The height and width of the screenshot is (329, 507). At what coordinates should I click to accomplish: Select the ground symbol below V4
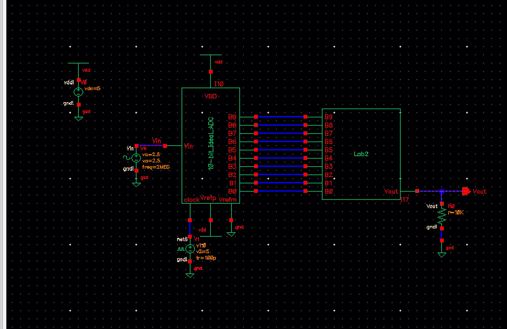136,185
